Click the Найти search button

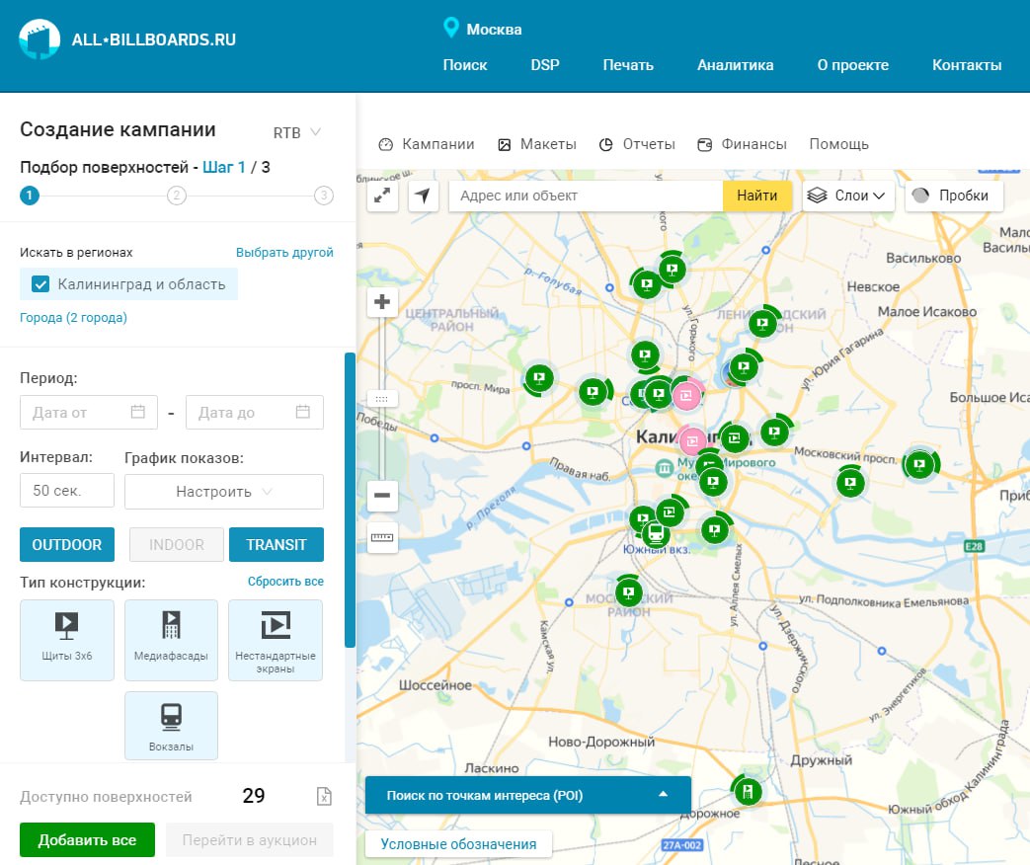756,196
